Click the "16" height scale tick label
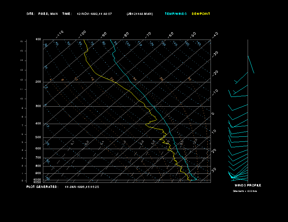Image resolution: width=288 pixels, height=222 pixels. [21, 41]
